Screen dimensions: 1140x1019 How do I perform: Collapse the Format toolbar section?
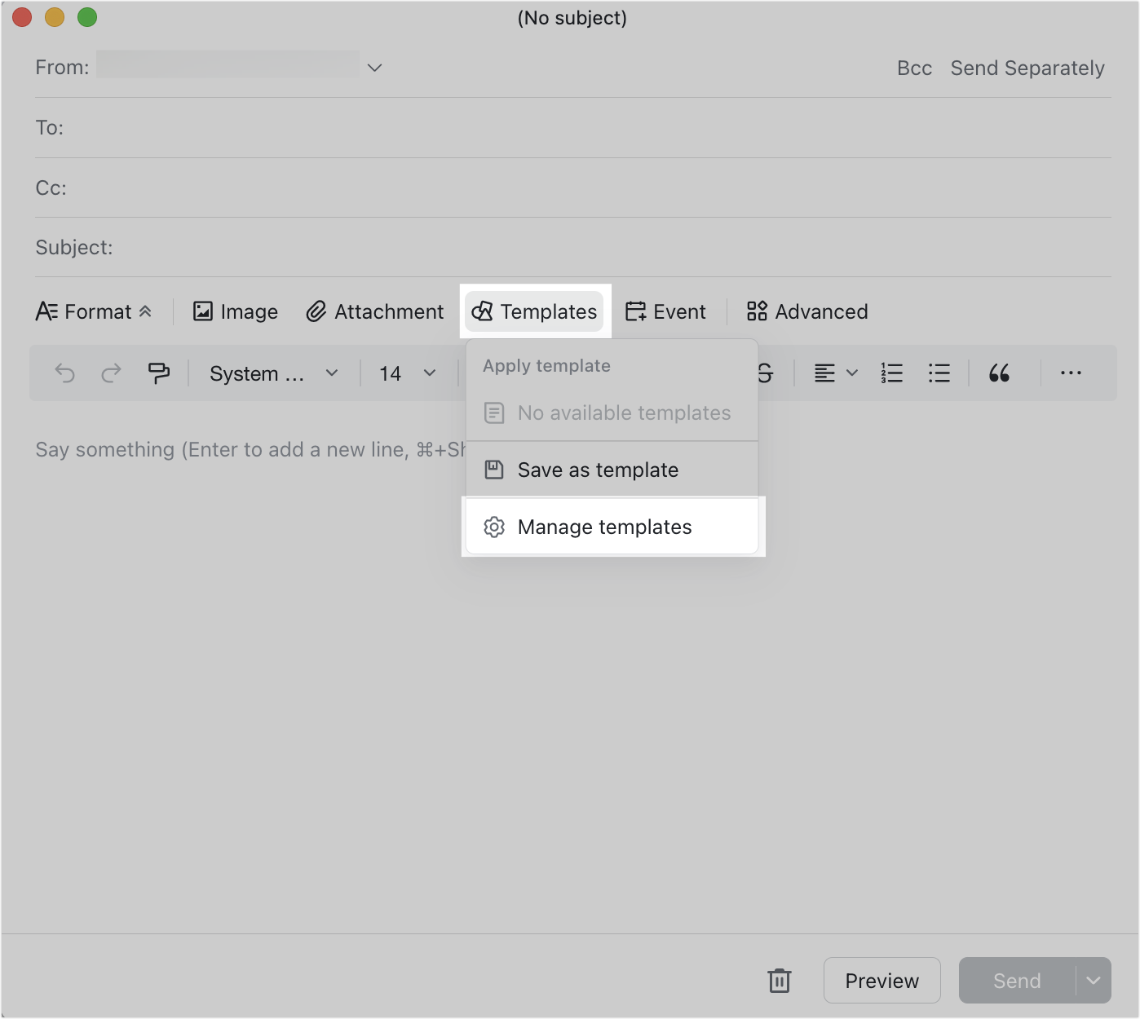(x=147, y=311)
